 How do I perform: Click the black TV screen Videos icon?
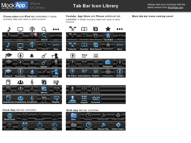click(20, 29)
